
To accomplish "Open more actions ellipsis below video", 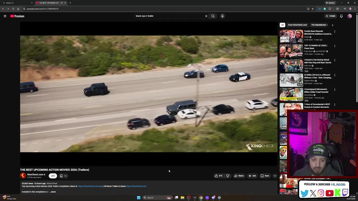I will coord(275,176).
